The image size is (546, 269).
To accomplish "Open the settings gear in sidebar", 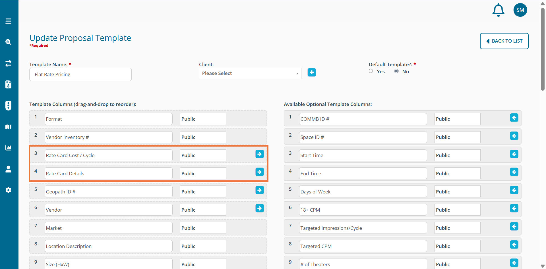I will coord(8,190).
